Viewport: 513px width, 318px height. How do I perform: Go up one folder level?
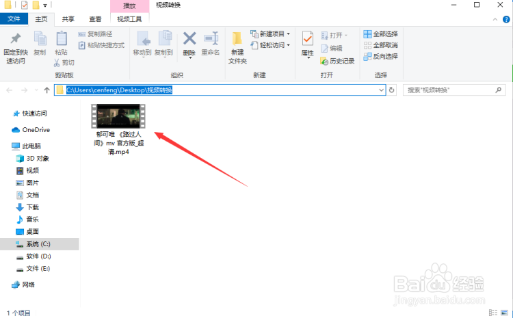pos(47,90)
